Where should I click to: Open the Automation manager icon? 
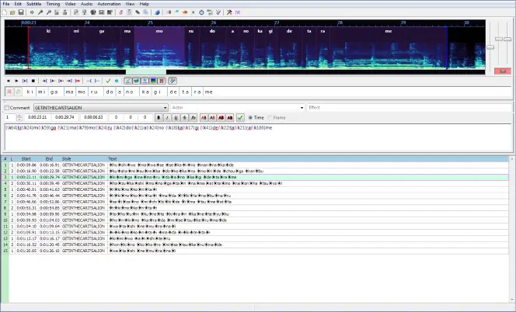(157, 12)
